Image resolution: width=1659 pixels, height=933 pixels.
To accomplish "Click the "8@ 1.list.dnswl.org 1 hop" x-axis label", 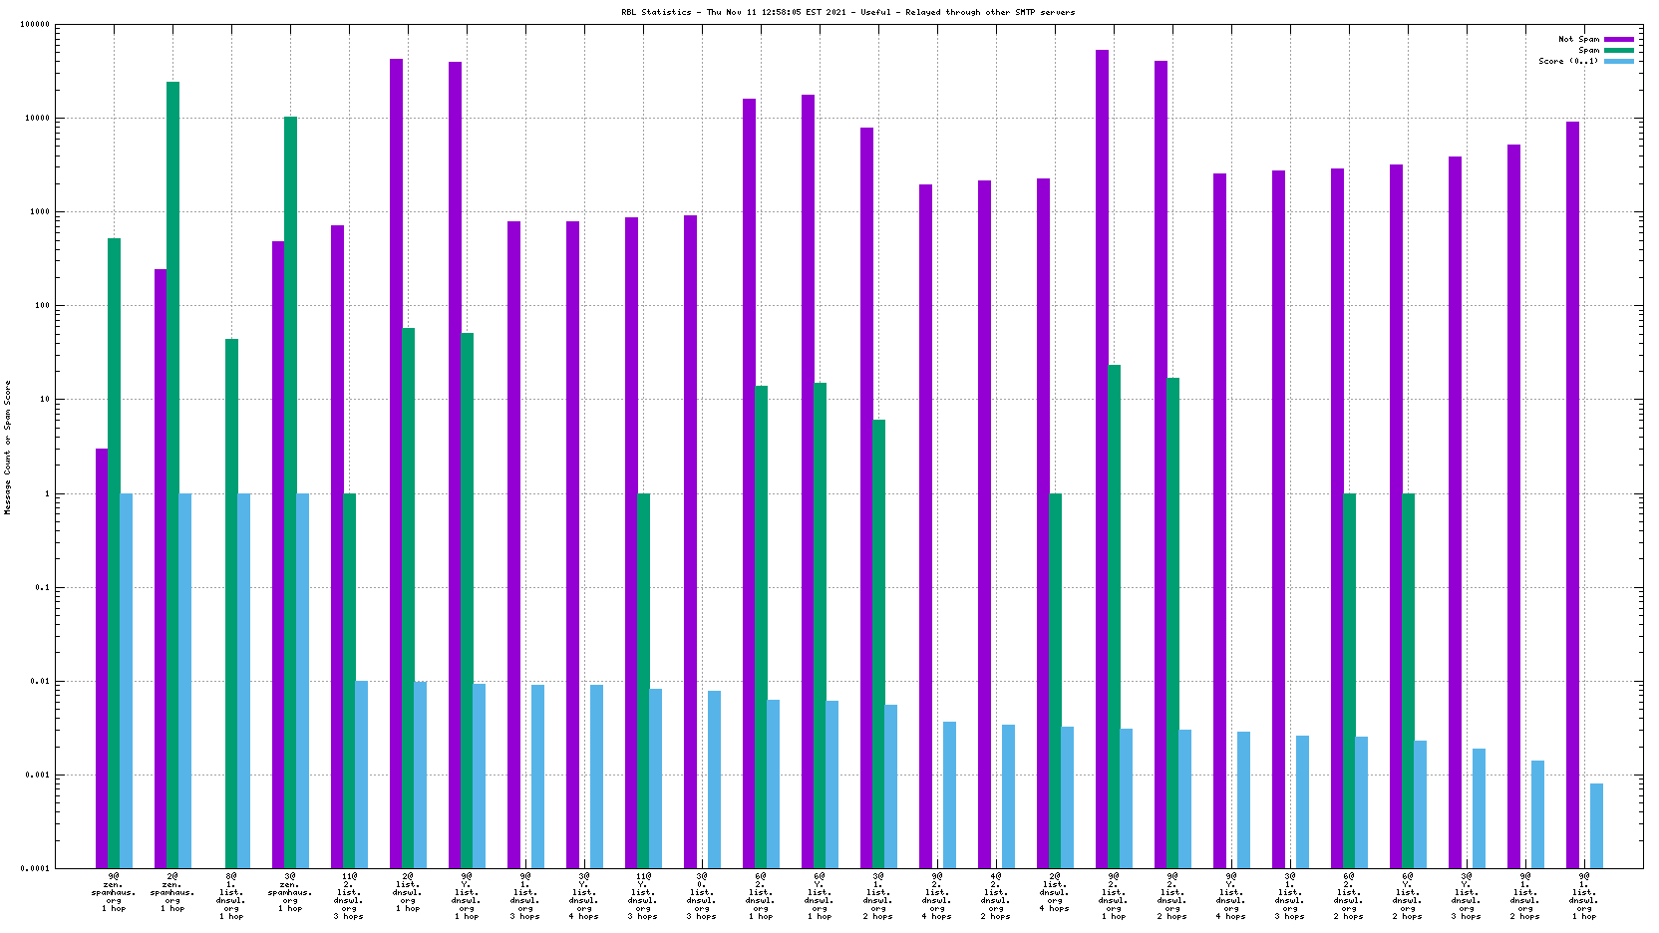I will click(231, 896).
